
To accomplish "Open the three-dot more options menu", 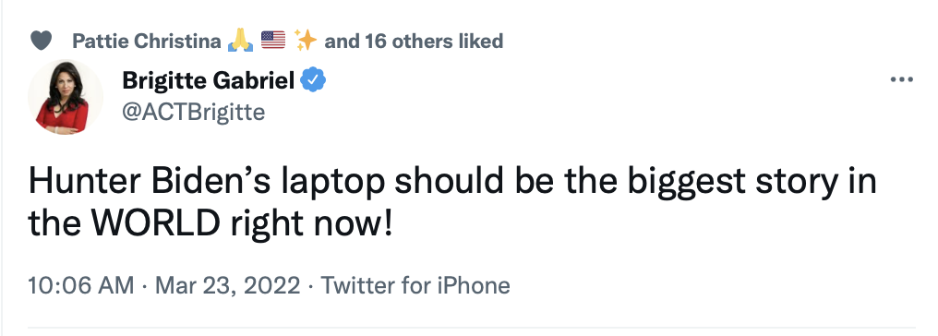I will [901, 78].
